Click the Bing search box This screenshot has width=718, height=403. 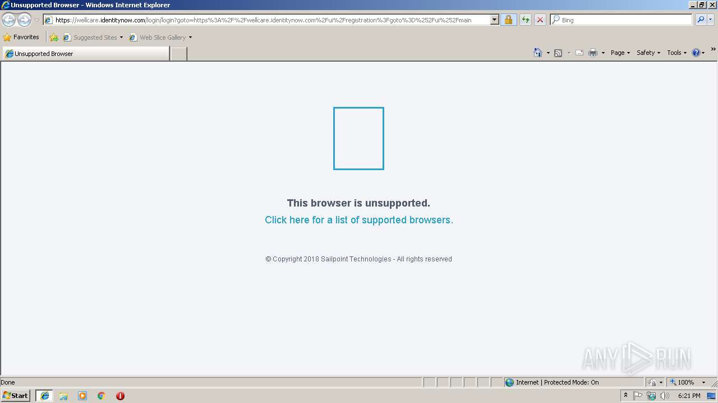[x=622, y=20]
